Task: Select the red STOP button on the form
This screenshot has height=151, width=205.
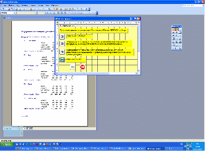Action: 83,67
